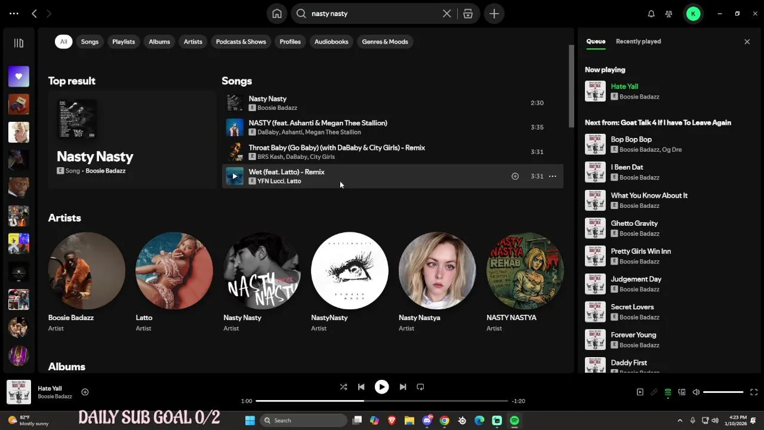The width and height of the screenshot is (764, 430).
Task: Pause playback with main play button
Action: [381, 387]
